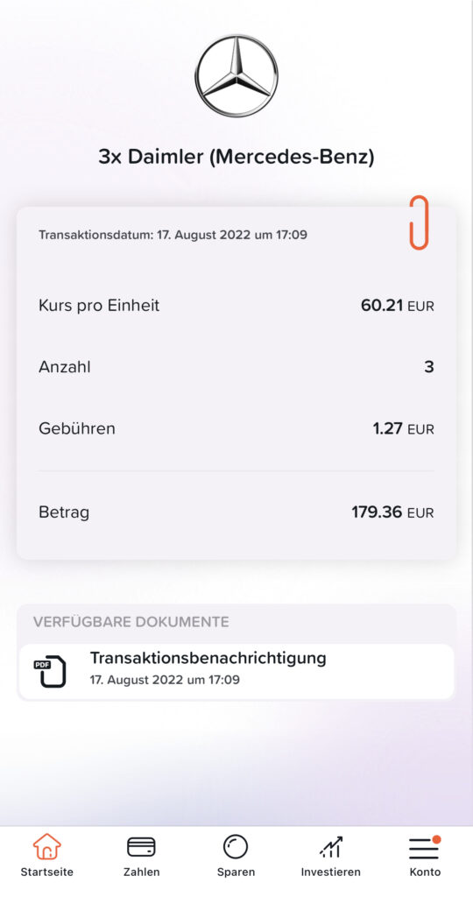Tap the Gebühren 1.27 EUR row
This screenshot has width=473, height=897.
236,428
